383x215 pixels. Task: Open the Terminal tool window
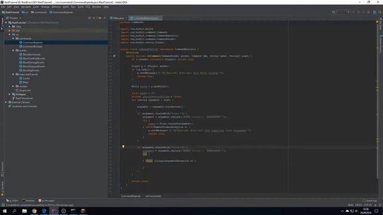coord(28,201)
